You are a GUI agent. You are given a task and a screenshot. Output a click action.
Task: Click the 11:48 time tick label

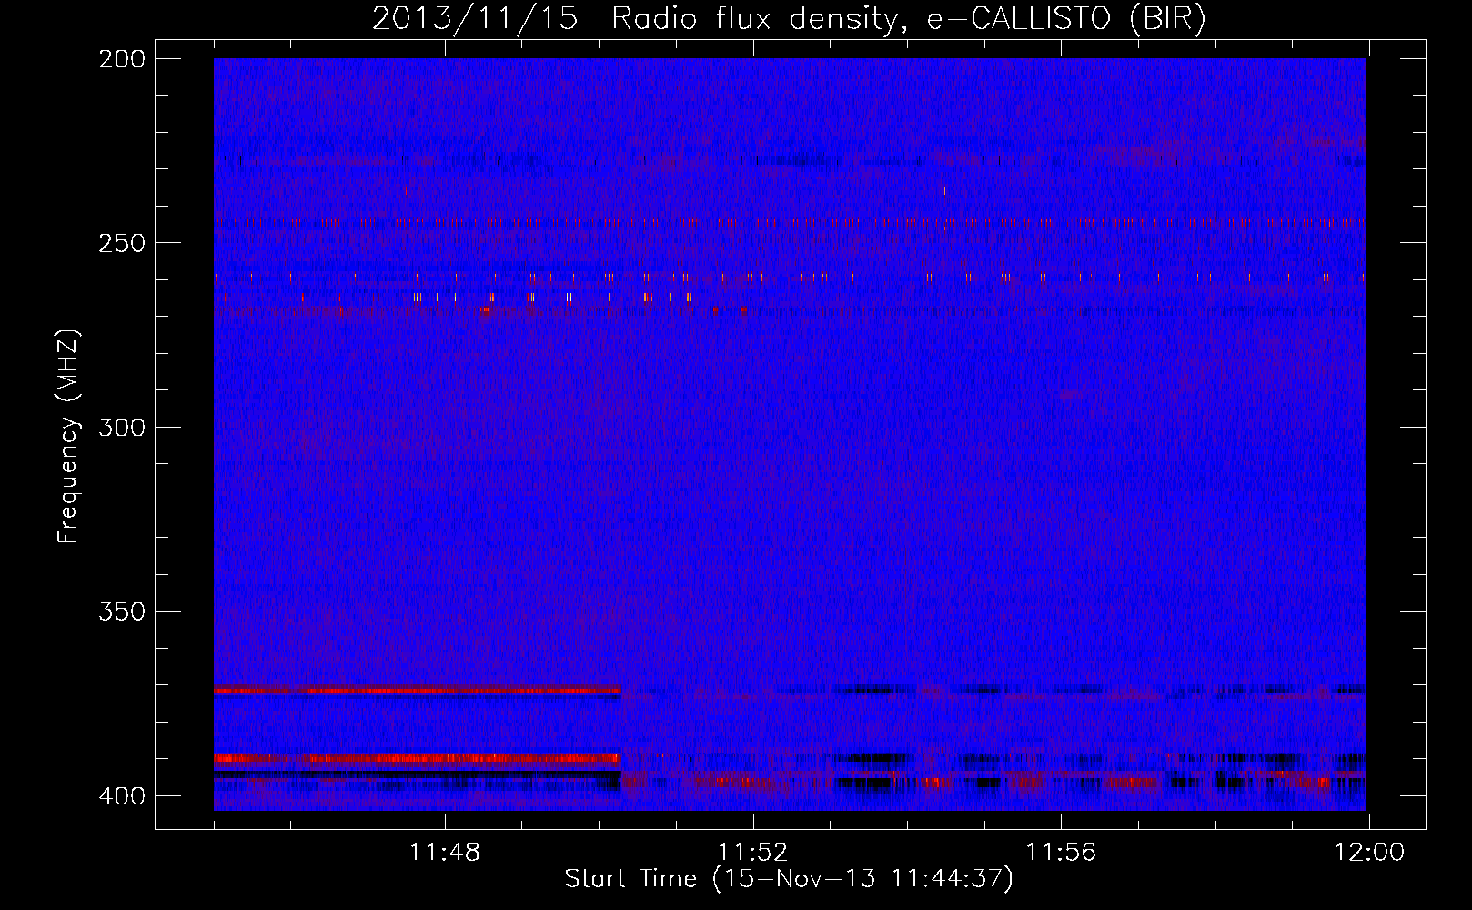pos(445,853)
